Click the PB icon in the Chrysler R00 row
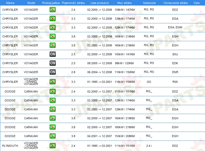This screenshot has height=151, width=205. [52, 82]
